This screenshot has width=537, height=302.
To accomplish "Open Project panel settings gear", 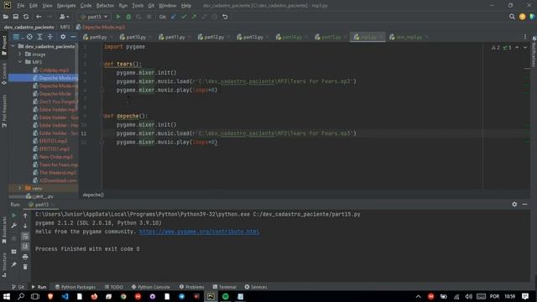I will (63, 37).
